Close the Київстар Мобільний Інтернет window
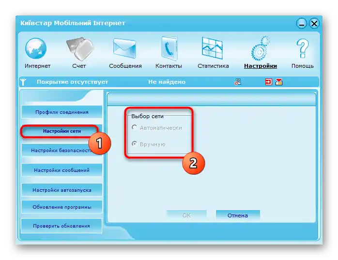Viewport: 338px width, 260px height. tap(314, 23)
